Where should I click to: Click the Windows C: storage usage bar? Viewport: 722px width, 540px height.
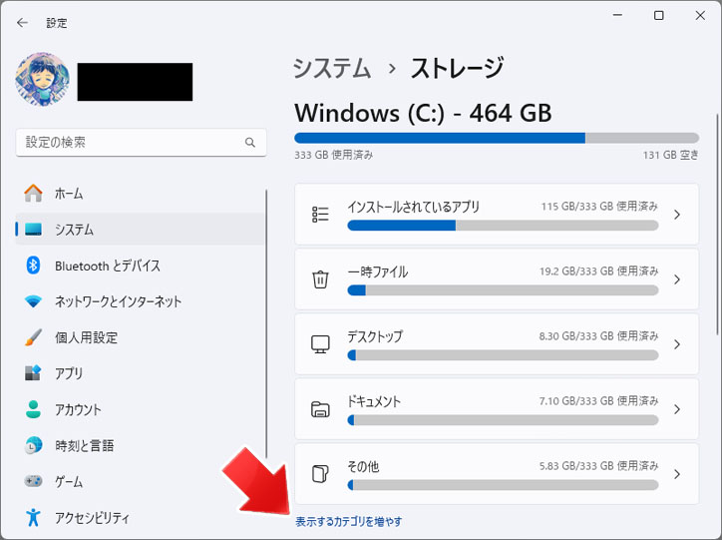[x=497, y=138]
